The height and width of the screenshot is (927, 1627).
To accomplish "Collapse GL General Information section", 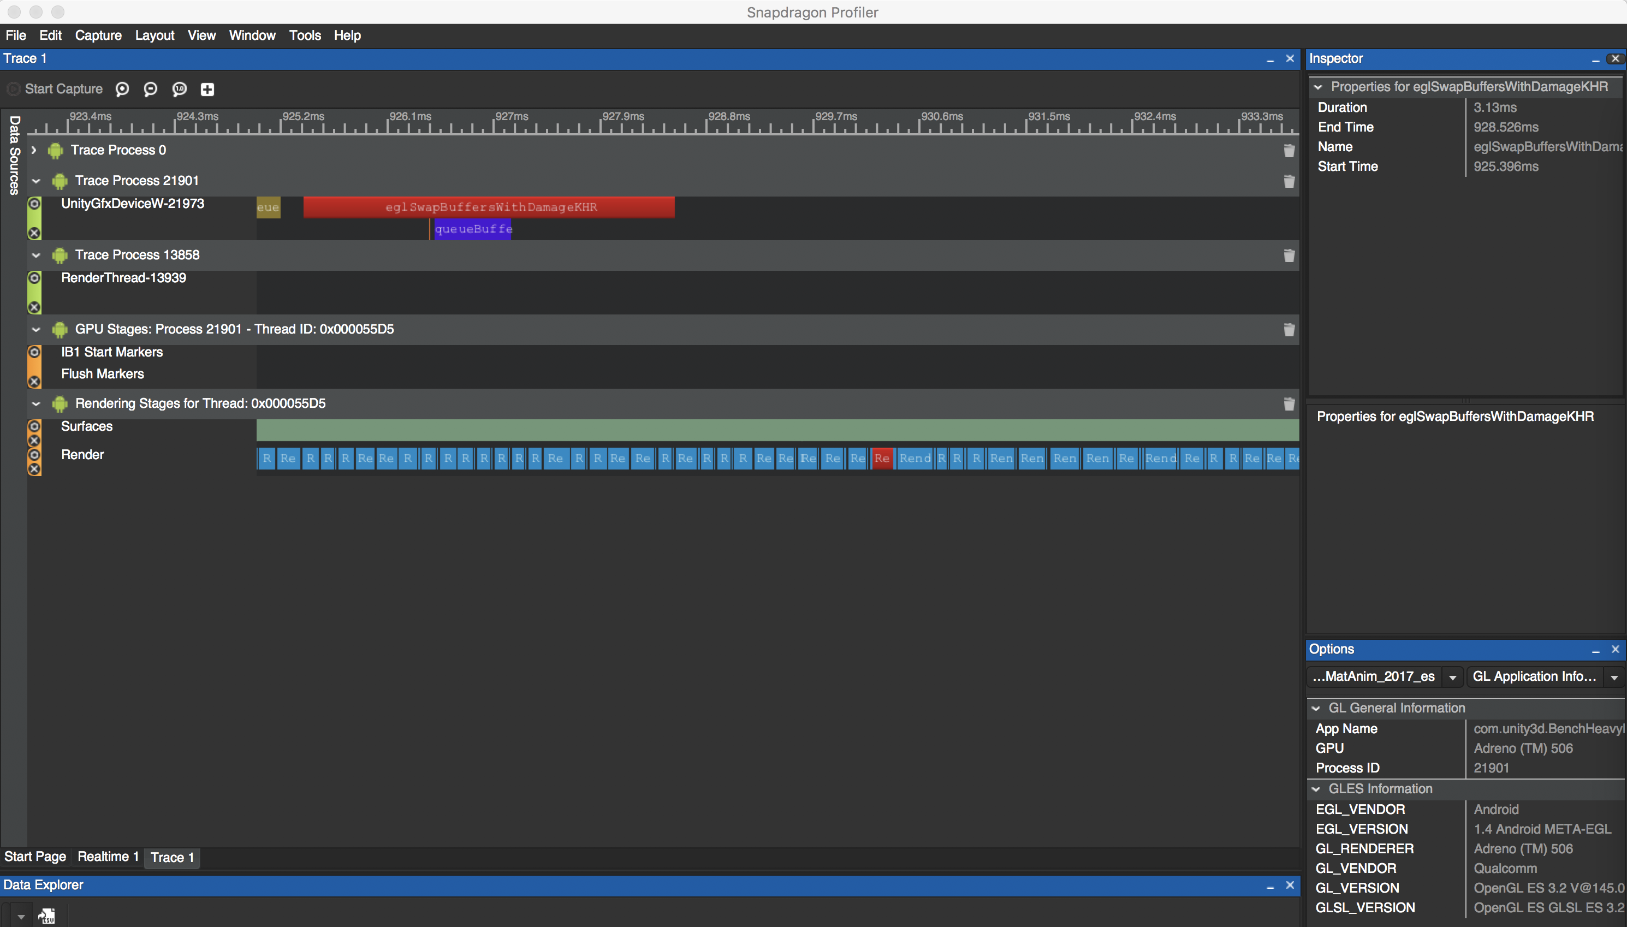I will [1316, 708].
